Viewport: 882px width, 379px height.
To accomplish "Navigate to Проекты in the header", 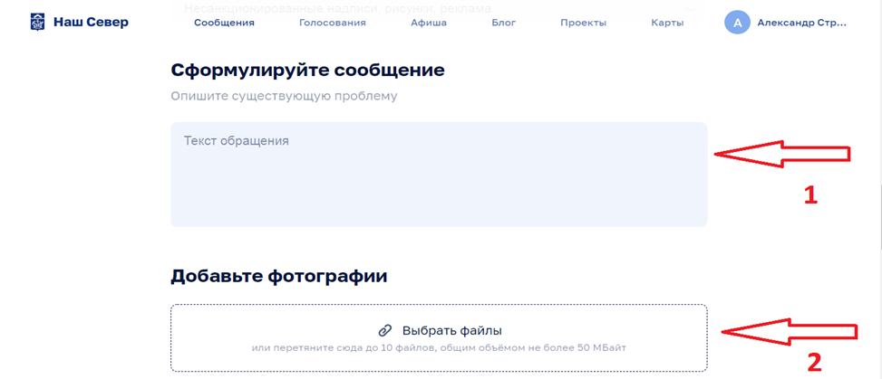I will click(583, 23).
